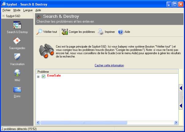Image resolution: width=185 pixels, height=132 pixels.
Task: Select the ErrorSafe red text entry
Action: click(x=54, y=76)
